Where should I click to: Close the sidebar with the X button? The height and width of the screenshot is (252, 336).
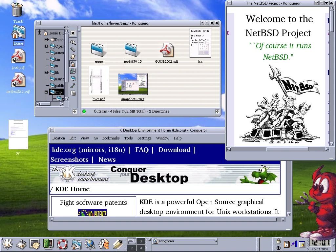click(73, 33)
